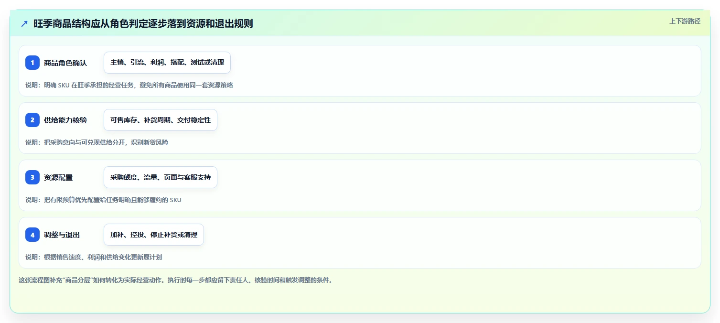
Task: Click the note about 把有限预算优先配置
Action: [103, 200]
